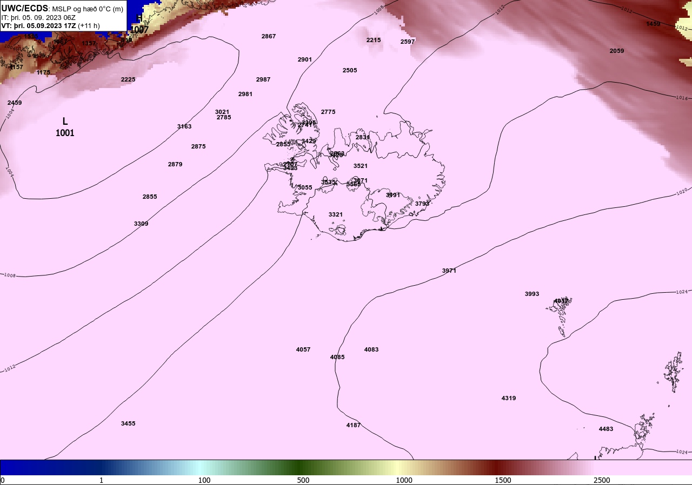Click the 1016 isobar label
This screenshot has height=485, width=692.
[683, 98]
